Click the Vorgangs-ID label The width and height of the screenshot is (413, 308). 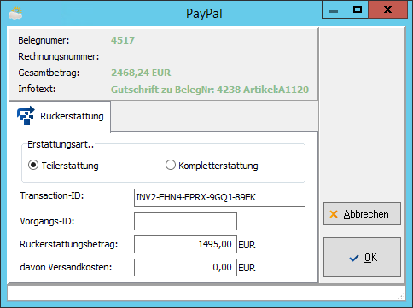tap(47, 221)
